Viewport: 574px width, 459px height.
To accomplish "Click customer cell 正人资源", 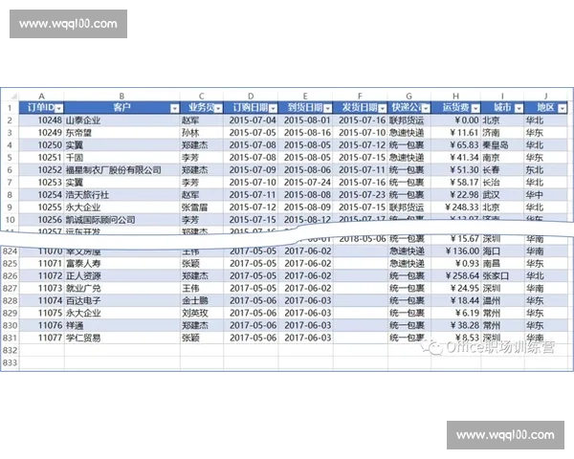I will (x=121, y=276).
